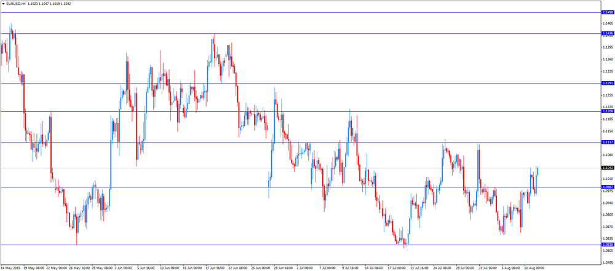Click the 21 Jul 16:00 time label
Viewport: 615px width, 271px height.
[x=419, y=268]
